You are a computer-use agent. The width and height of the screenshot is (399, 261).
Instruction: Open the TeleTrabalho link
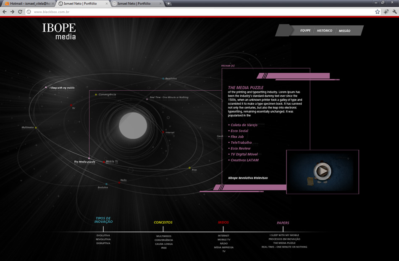point(241,142)
